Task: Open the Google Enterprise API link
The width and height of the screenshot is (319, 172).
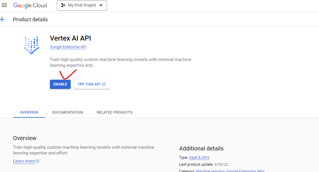Action: [x=68, y=47]
